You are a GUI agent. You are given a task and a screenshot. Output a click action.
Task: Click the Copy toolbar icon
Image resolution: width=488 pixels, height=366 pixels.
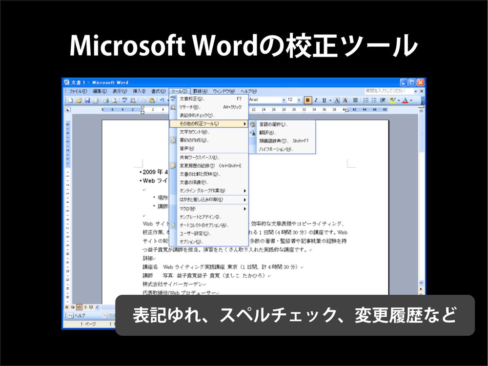[143, 100]
